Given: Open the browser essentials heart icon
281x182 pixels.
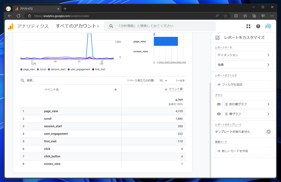Looking at the screenshot, I should pyautogui.click(x=263, y=16).
